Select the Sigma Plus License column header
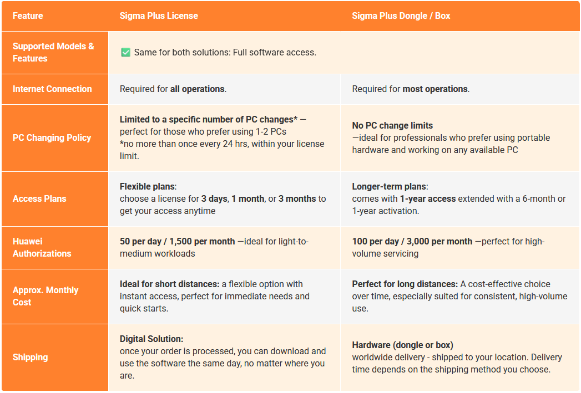The width and height of the screenshot is (581, 393). pos(159,16)
